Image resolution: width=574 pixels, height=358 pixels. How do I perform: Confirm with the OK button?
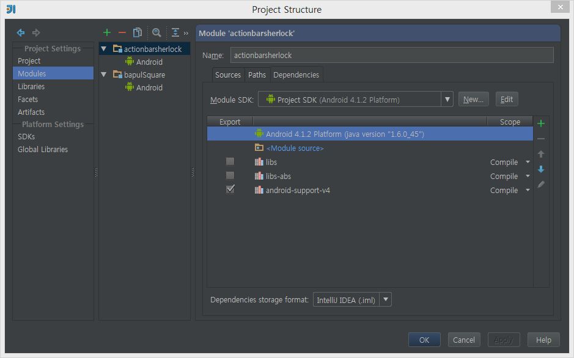424,340
